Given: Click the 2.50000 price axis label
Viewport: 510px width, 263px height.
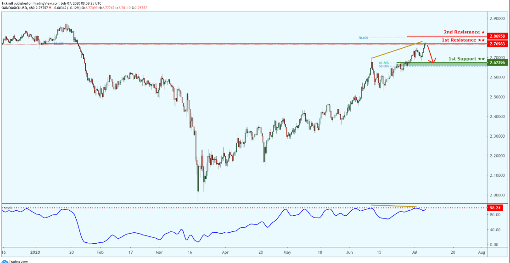Looking at the screenshot, I should tap(497, 97).
